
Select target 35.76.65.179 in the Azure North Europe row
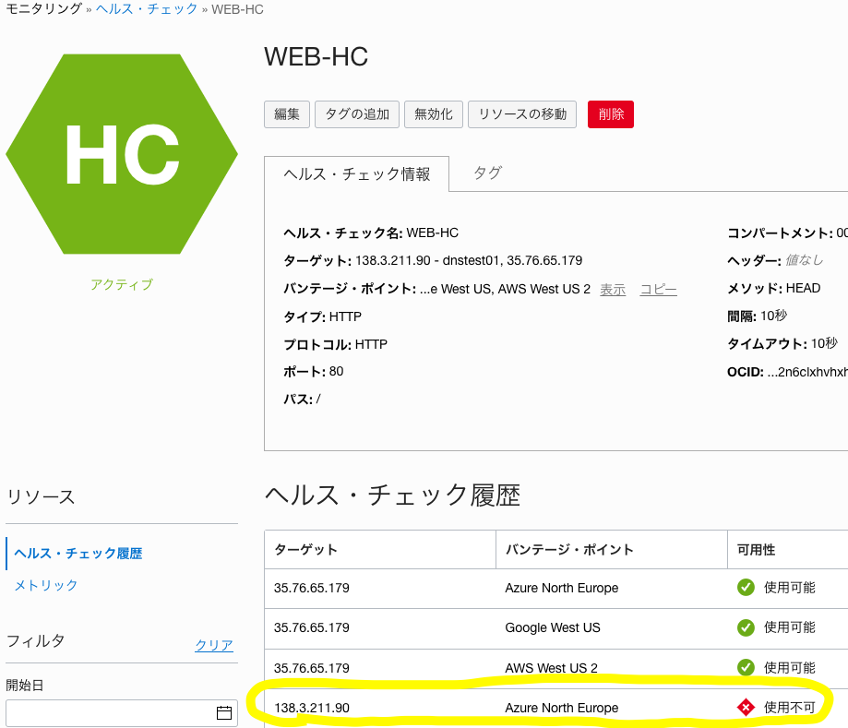pyautogui.click(x=312, y=588)
